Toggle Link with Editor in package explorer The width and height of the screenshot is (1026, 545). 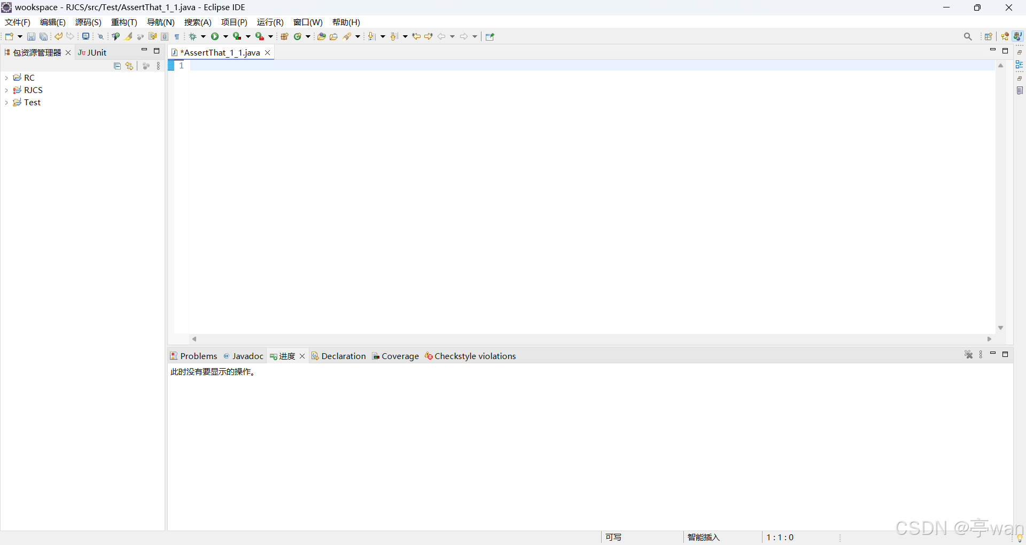click(129, 66)
